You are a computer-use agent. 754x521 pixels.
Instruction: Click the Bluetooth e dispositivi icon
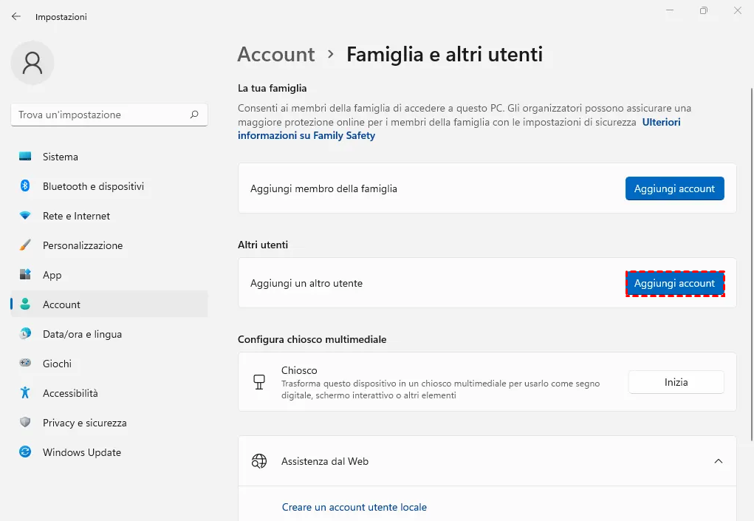[25, 186]
